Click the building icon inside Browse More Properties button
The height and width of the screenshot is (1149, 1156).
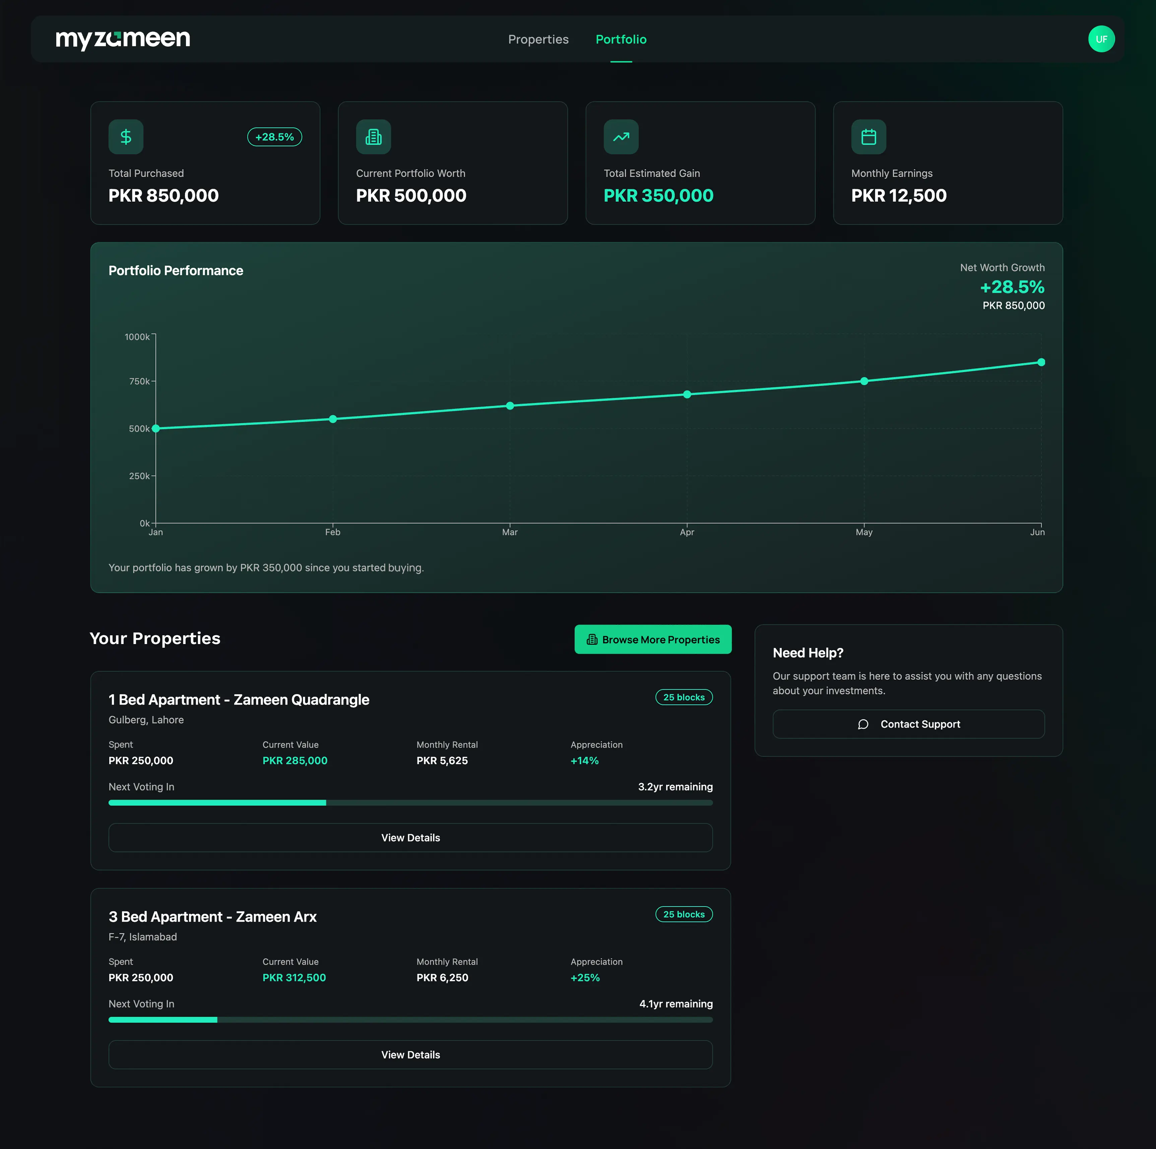(592, 639)
